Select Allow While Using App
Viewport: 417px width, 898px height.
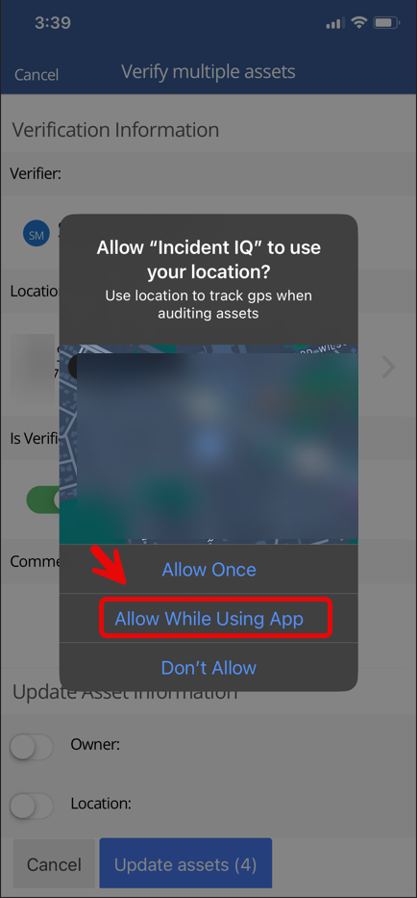coord(208,619)
